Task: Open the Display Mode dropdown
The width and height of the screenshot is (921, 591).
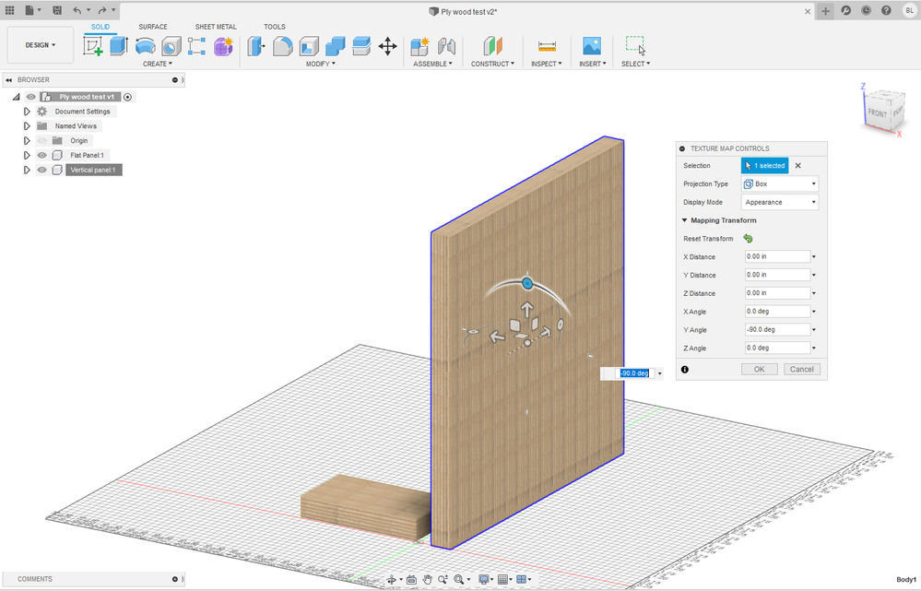Action: point(780,202)
